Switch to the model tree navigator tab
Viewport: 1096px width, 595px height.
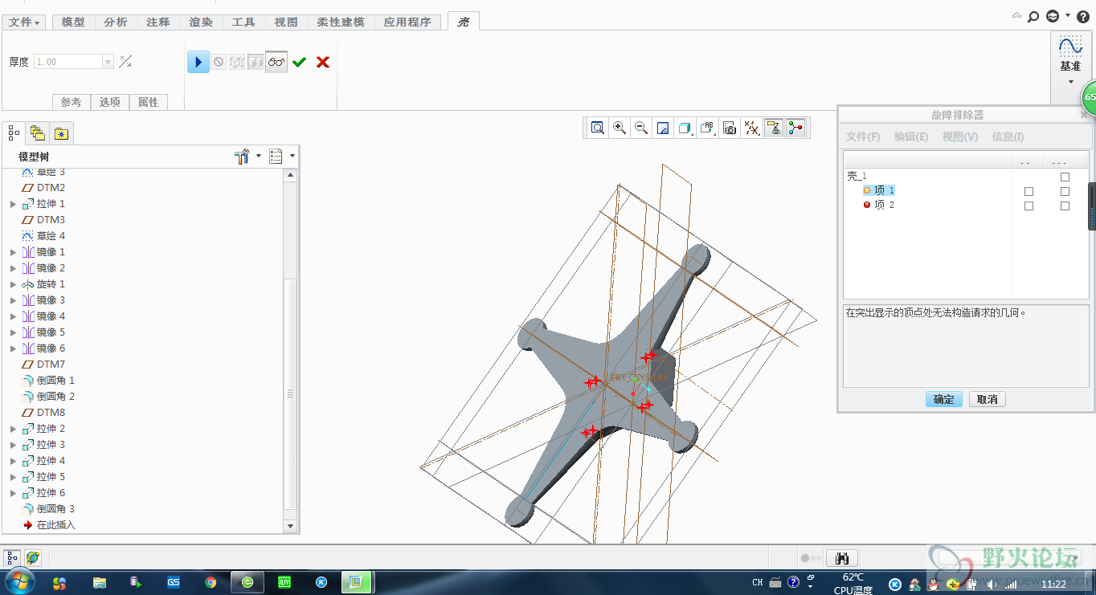coord(14,132)
